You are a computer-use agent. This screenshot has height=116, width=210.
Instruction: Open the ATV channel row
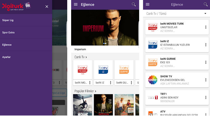tap(177, 112)
